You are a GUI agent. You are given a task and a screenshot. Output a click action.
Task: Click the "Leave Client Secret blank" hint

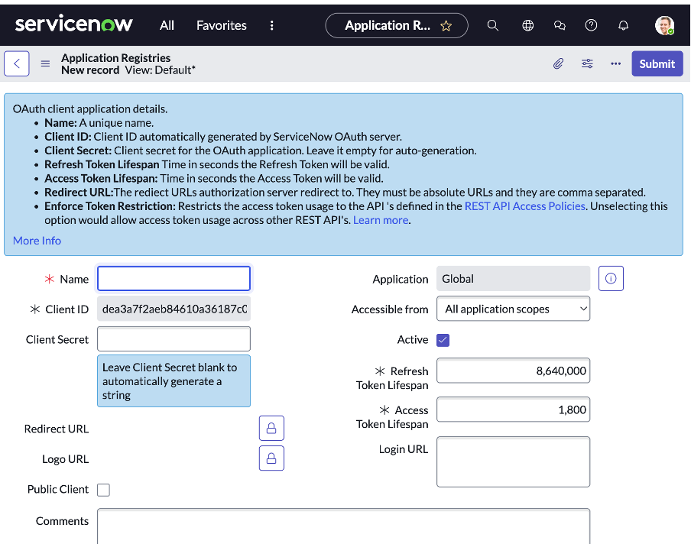[174, 381]
